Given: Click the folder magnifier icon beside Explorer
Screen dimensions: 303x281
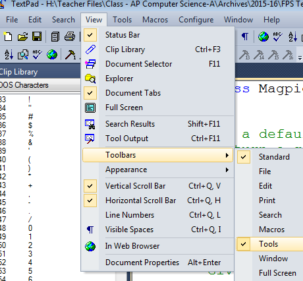Looking at the screenshot, I should pos(90,78).
